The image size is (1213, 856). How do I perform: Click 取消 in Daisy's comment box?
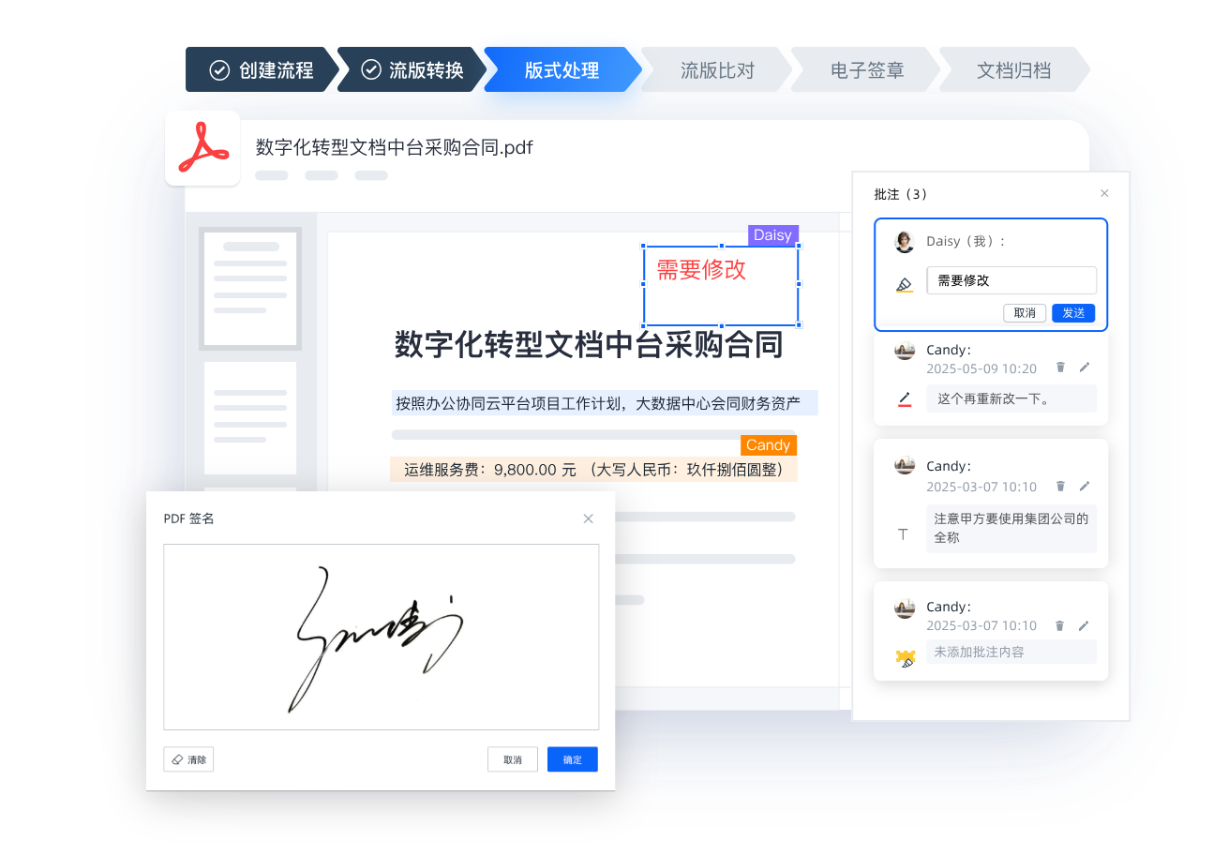coord(1025,313)
